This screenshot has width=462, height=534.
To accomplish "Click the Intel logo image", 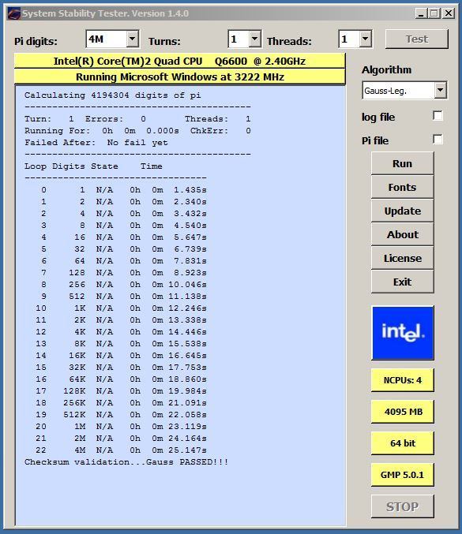I will click(403, 333).
